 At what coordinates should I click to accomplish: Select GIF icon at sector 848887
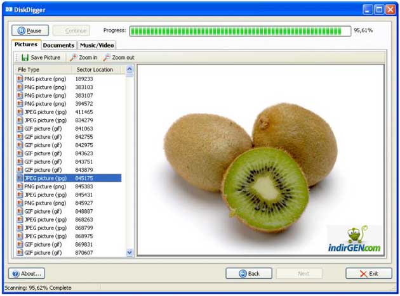tap(20, 211)
